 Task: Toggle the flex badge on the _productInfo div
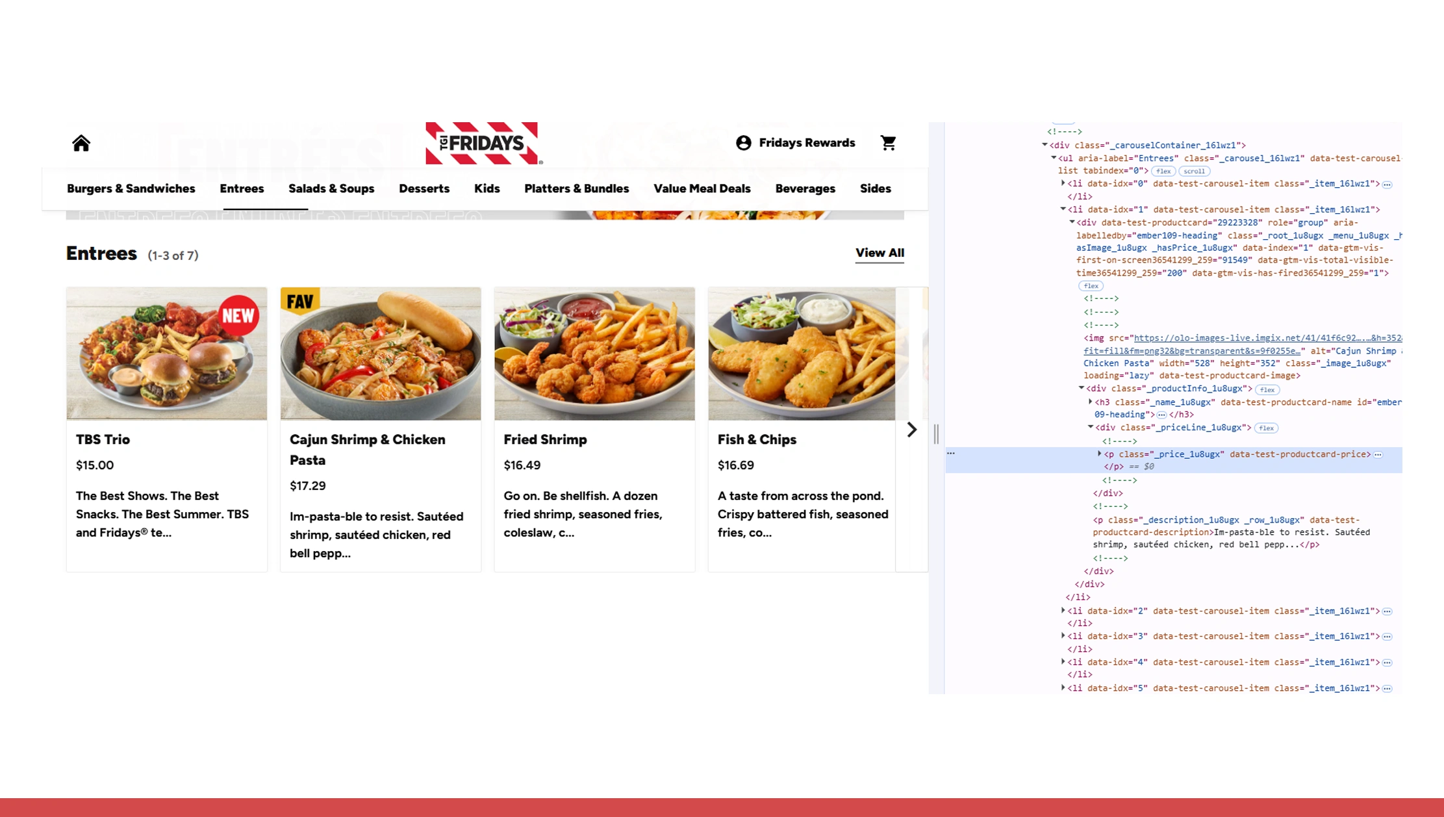(x=1267, y=389)
